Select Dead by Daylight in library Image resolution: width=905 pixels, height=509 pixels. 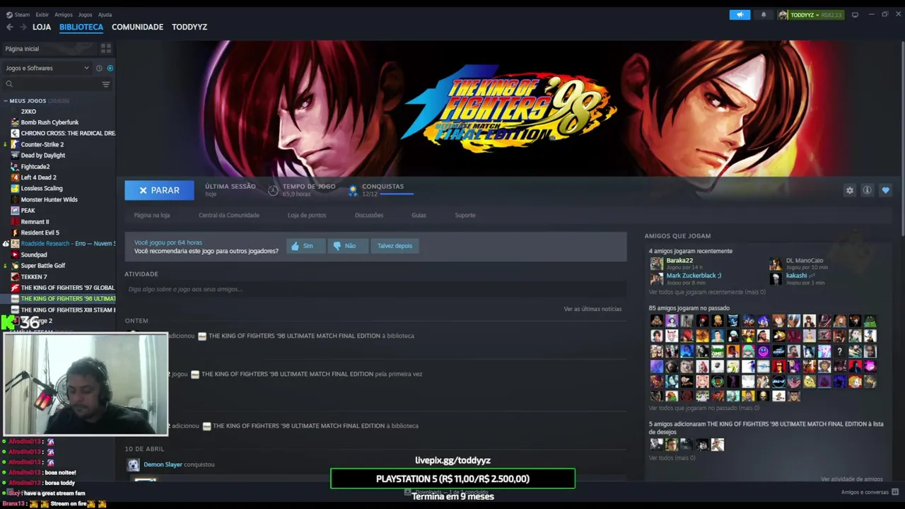tap(42, 156)
